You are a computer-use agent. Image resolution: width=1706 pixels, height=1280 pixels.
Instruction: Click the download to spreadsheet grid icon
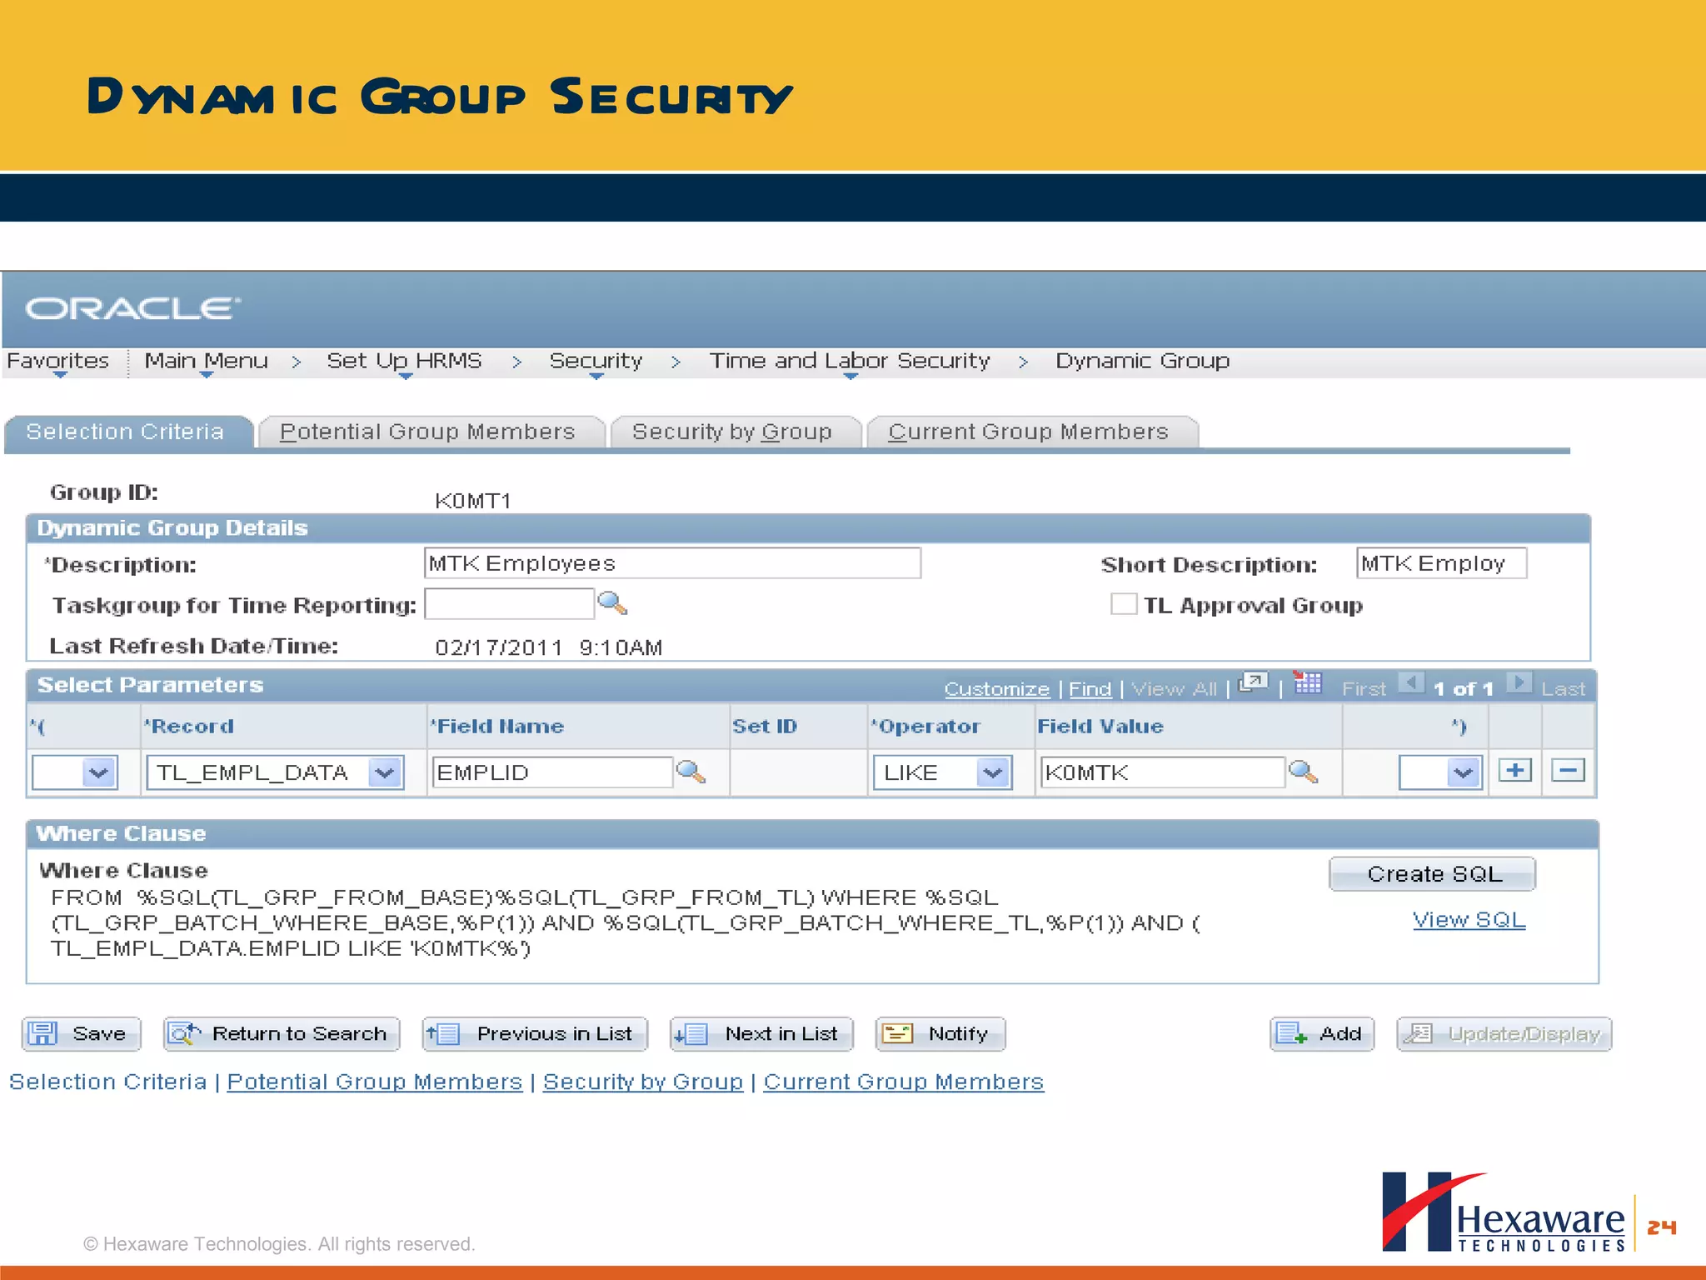(x=1308, y=683)
